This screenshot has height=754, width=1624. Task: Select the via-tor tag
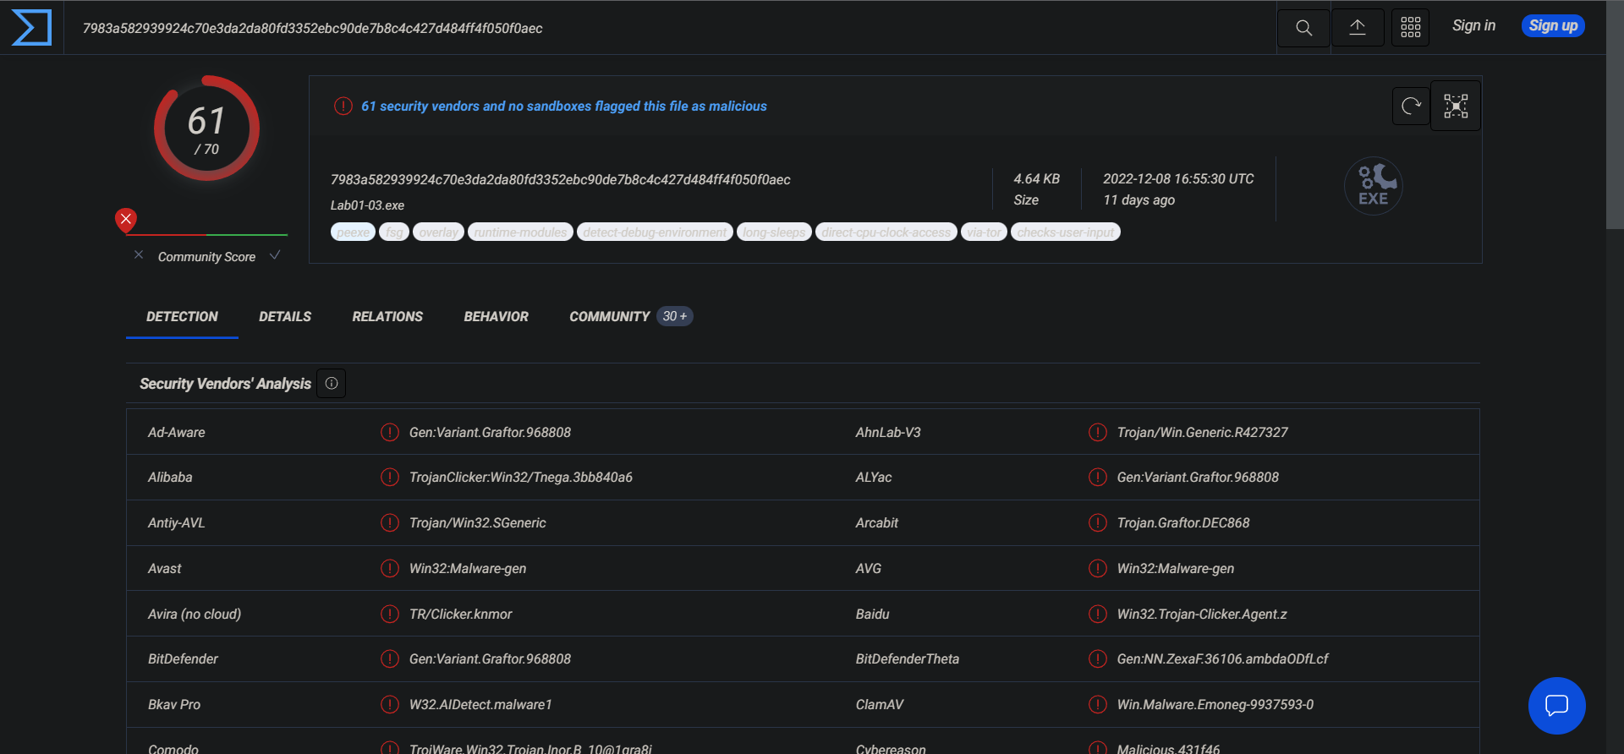click(x=984, y=232)
